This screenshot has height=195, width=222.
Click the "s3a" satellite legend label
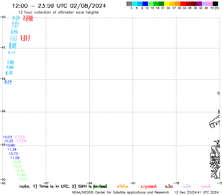coord(169,187)
